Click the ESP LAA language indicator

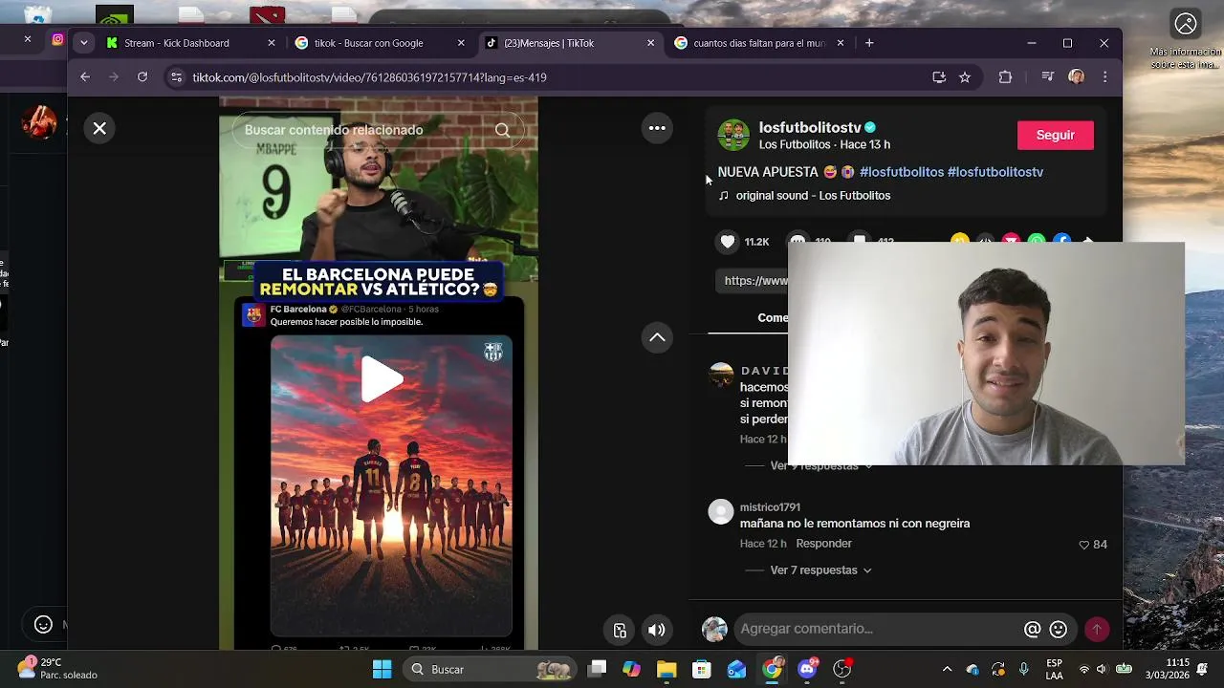pyautogui.click(x=1054, y=670)
